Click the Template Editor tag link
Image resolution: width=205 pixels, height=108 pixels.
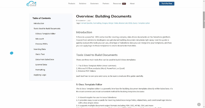(144, 23)
